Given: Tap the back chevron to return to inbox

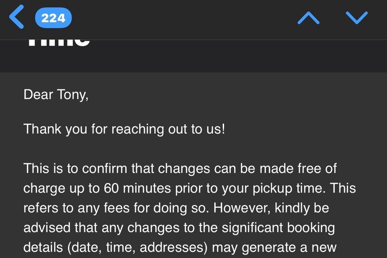Looking at the screenshot, I should tap(16, 17).
